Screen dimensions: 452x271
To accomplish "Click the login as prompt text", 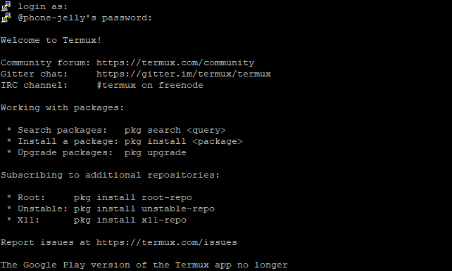I will (x=43, y=6).
